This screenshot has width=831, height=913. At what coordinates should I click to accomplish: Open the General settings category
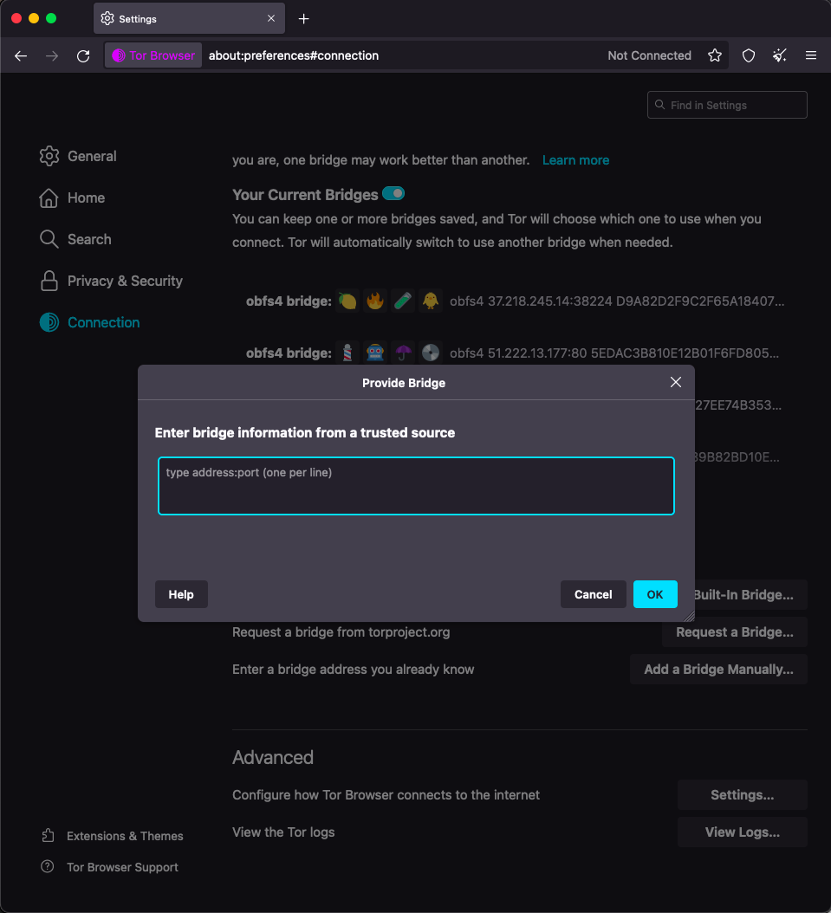click(x=78, y=156)
